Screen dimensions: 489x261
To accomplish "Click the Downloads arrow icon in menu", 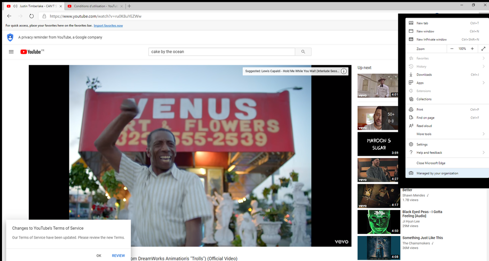I will pyautogui.click(x=411, y=74).
